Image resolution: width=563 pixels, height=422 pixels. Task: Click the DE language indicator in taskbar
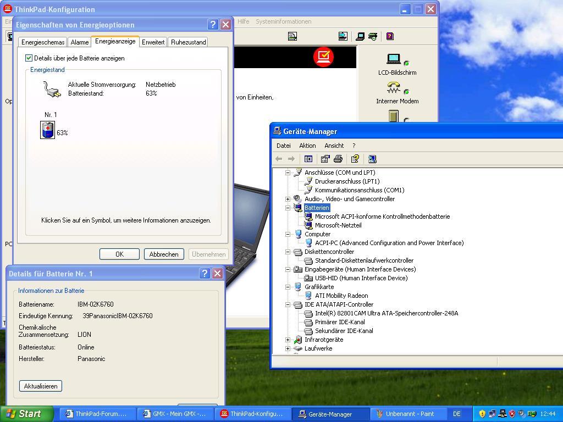(x=456, y=414)
